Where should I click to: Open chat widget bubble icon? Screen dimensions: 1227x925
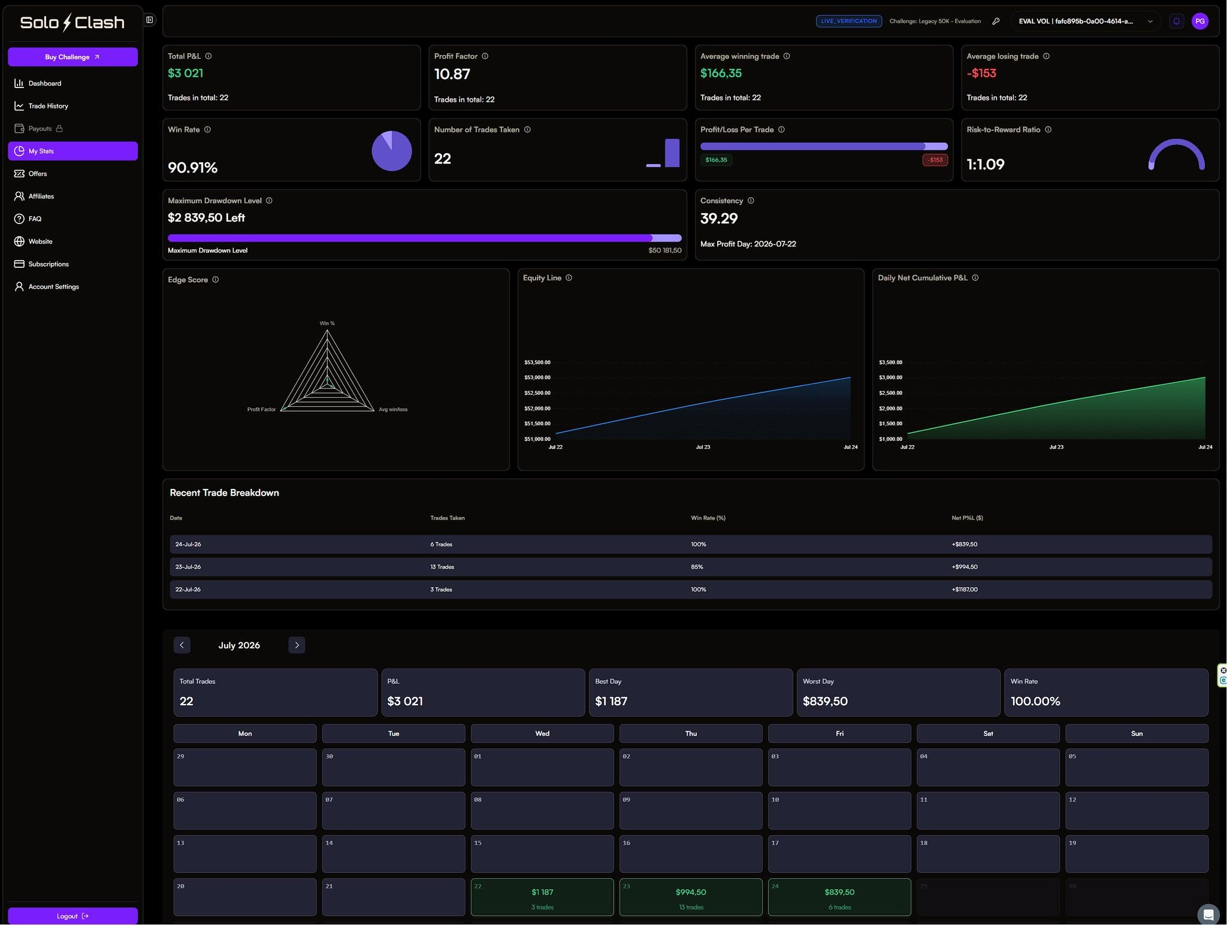1208,914
